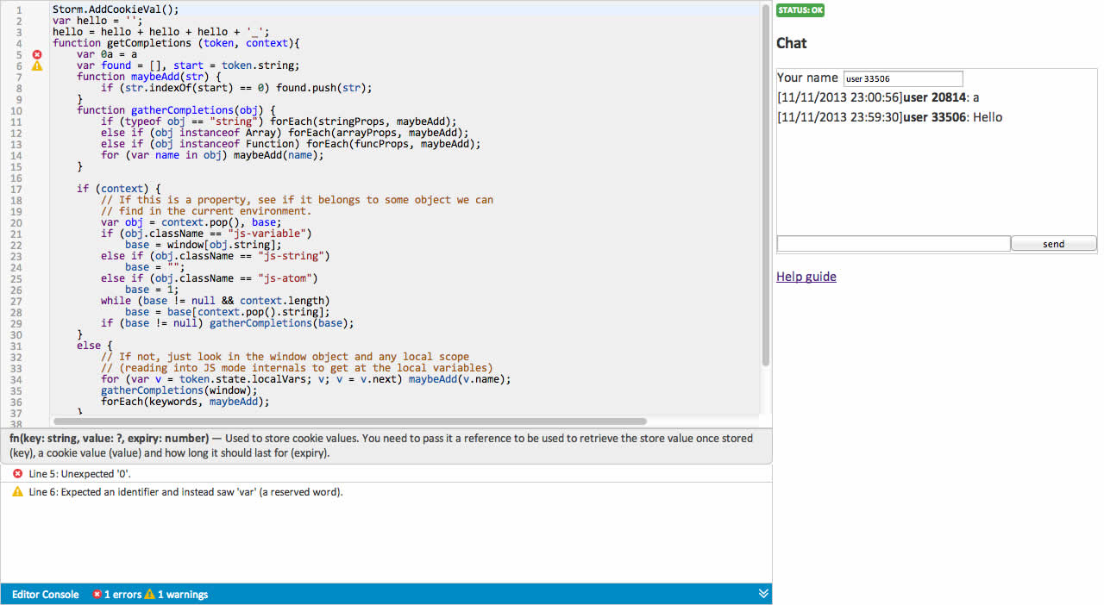Click chat message from user 20814
1104x605 pixels.
tap(878, 97)
